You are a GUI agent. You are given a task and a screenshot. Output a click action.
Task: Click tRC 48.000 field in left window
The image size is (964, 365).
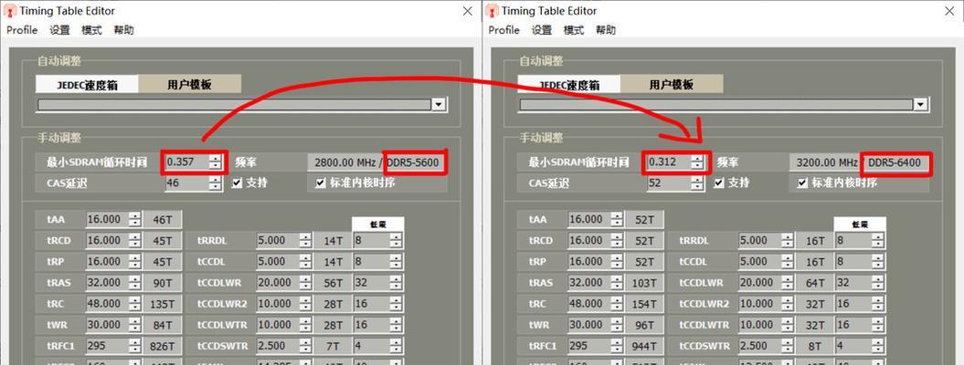tap(107, 304)
